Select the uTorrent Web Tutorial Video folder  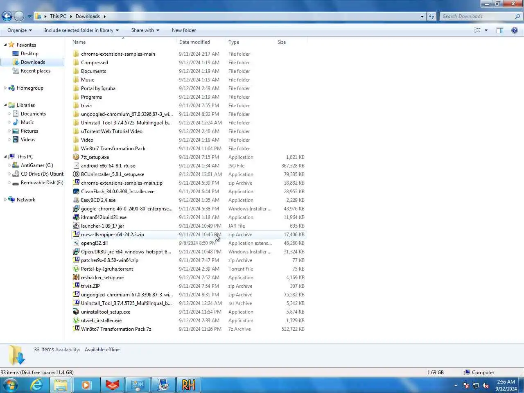coord(111,131)
